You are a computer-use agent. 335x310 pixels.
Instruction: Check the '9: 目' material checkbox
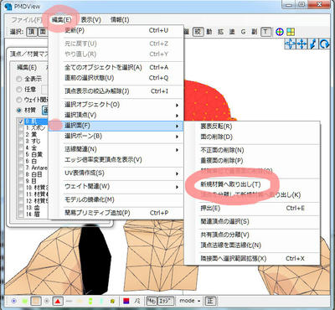[21, 181]
